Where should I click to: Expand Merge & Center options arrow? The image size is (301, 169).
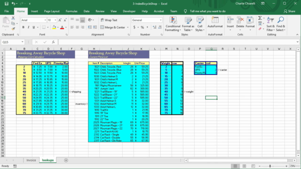[x=127, y=27]
